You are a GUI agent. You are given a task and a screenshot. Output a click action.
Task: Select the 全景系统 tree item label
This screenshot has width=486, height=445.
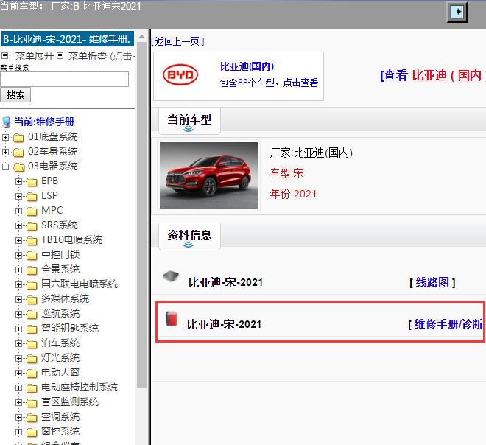pos(60,270)
